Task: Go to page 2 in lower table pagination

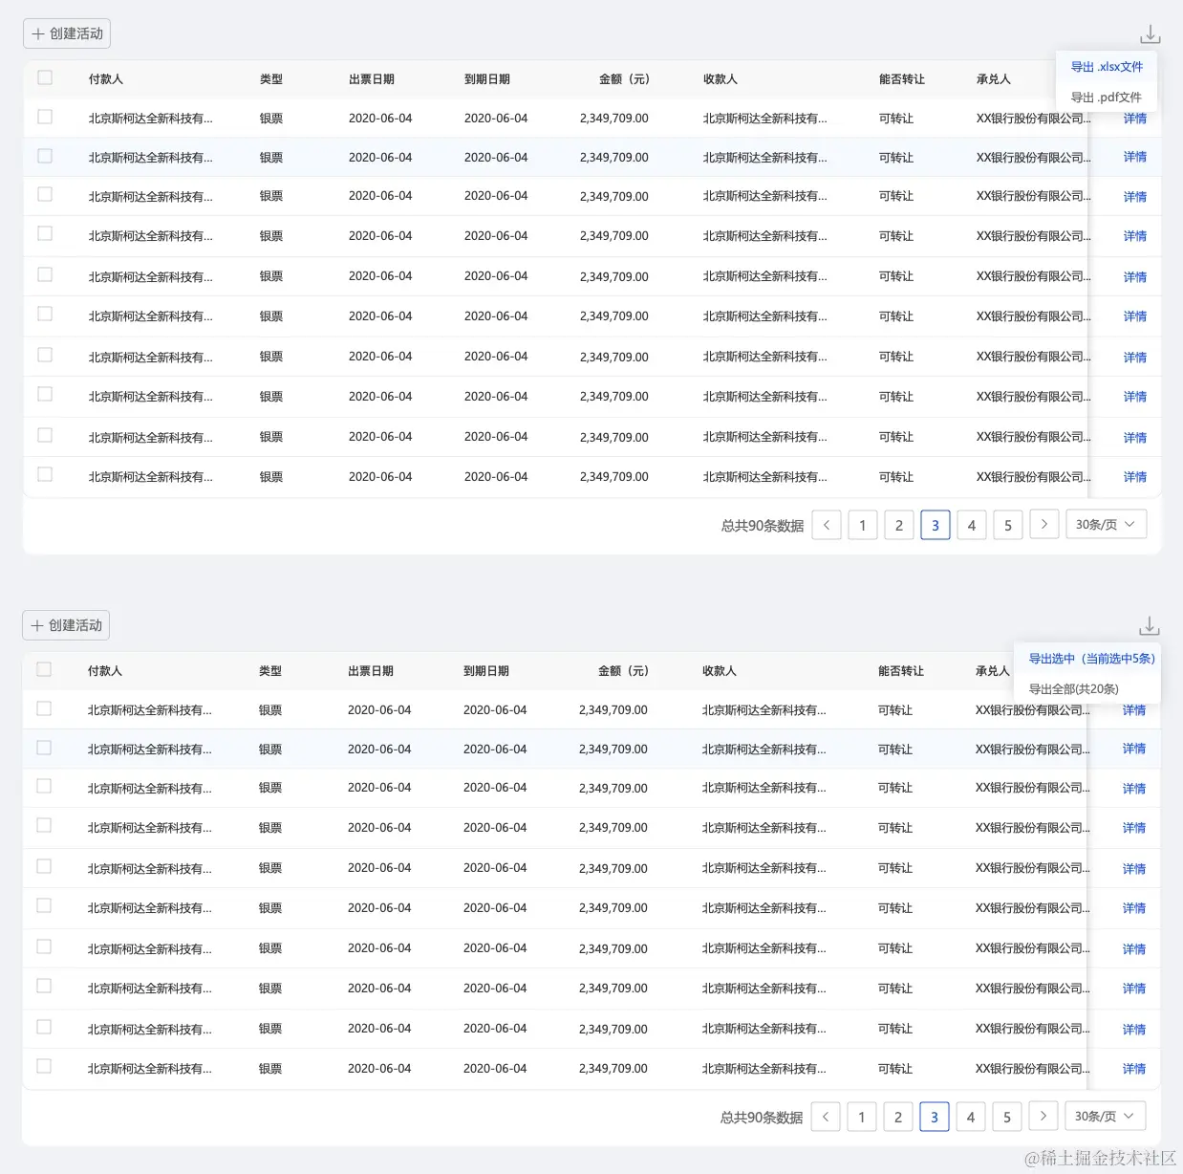Action: pyautogui.click(x=898, y=1116)
